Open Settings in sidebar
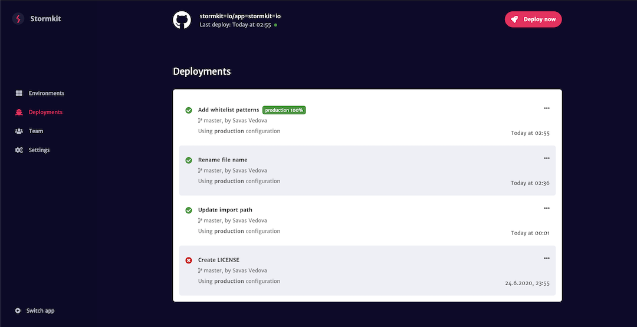The height and width of the screenshot is (327, 637). [x=39, y=150]
